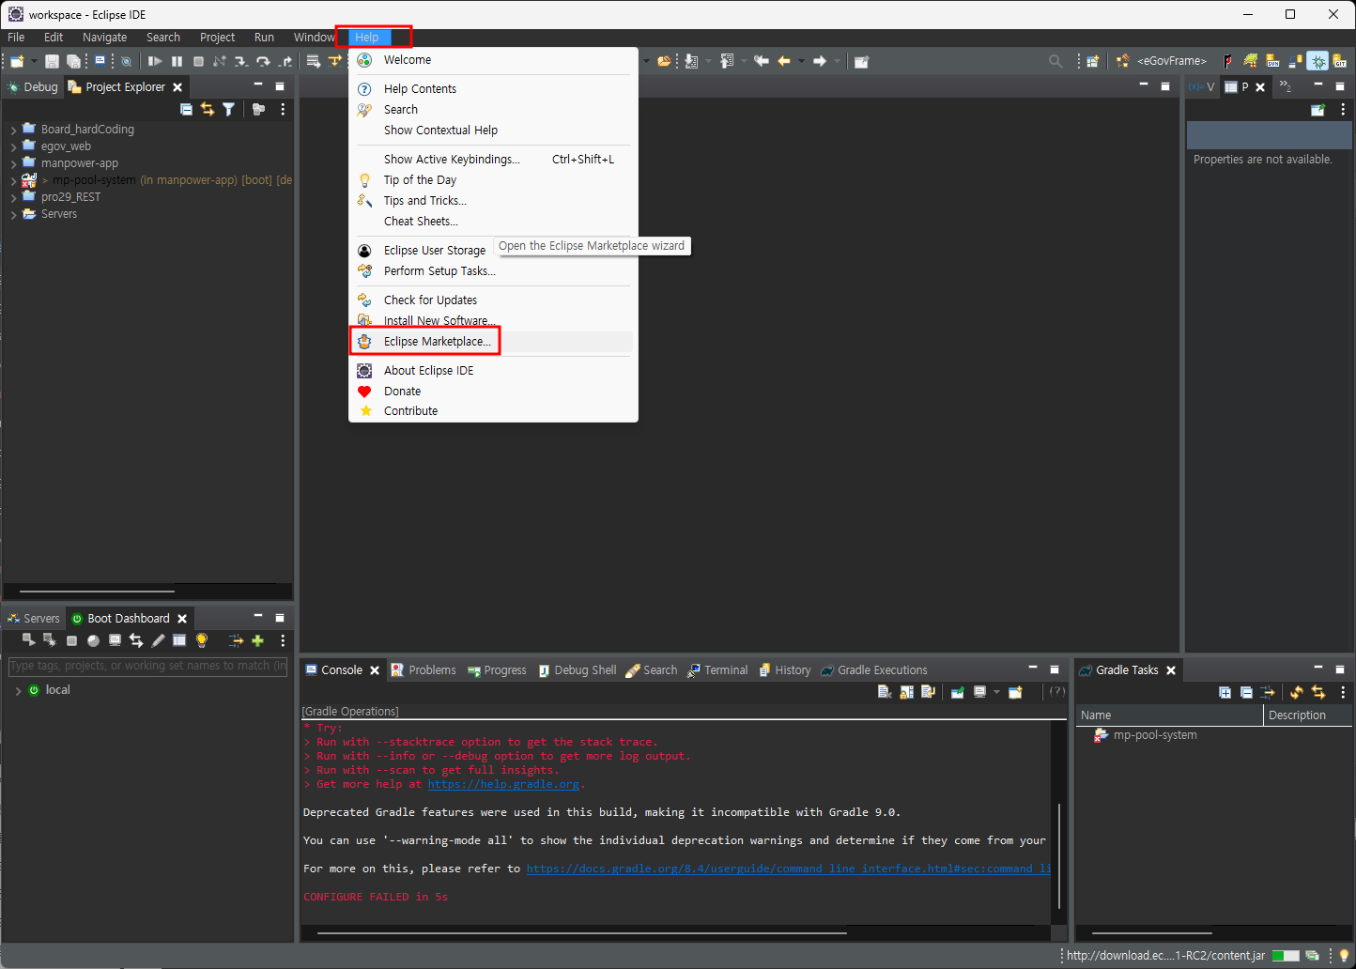This screenshot has height=969, width=1356.
Task: Click the tip light bulb in status bar
Action: [x=1344, y=956]
